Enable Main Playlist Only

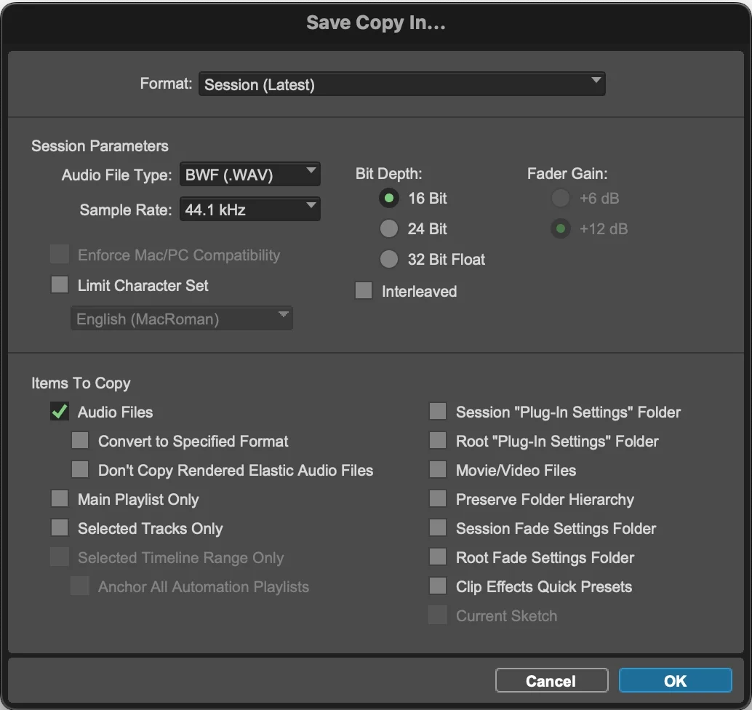(60, 499)
